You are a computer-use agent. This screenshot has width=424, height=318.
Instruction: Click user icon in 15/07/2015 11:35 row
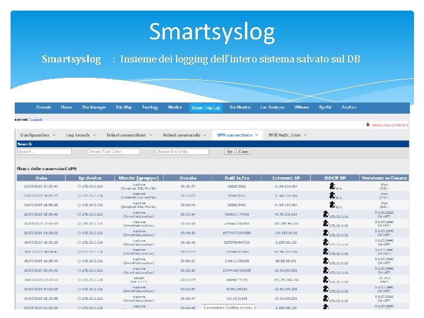point(326,261)
